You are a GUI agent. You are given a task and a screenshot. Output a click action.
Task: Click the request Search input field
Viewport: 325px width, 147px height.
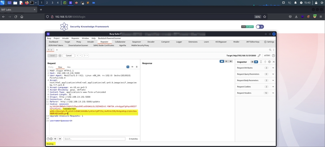[x=94, y=139]
